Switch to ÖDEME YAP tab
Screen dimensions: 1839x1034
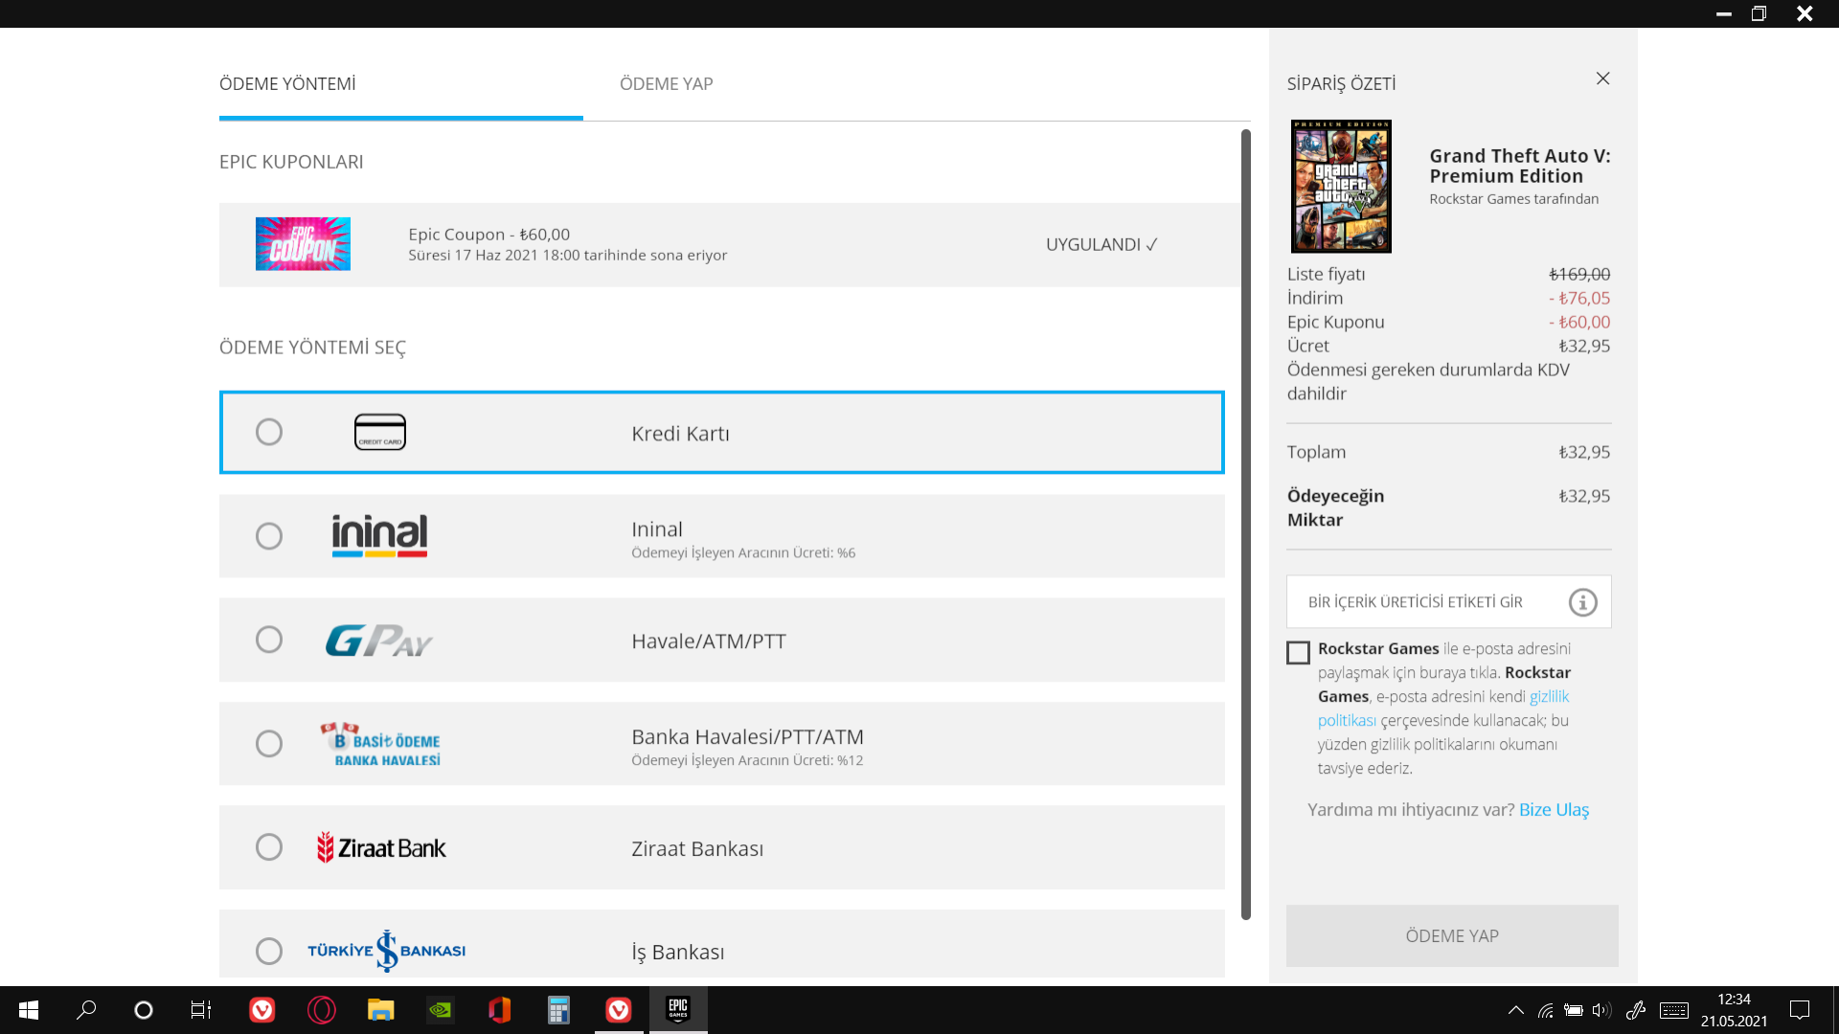[666, 84]
